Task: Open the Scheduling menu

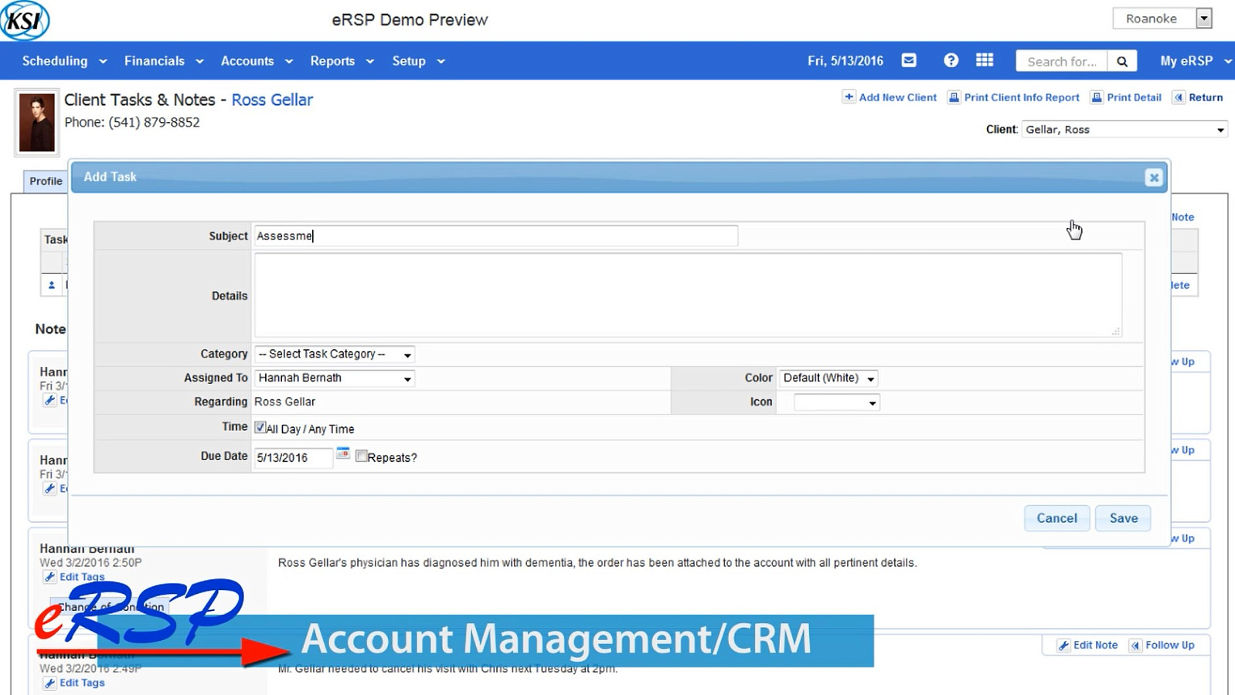Action: pos(64,61)
